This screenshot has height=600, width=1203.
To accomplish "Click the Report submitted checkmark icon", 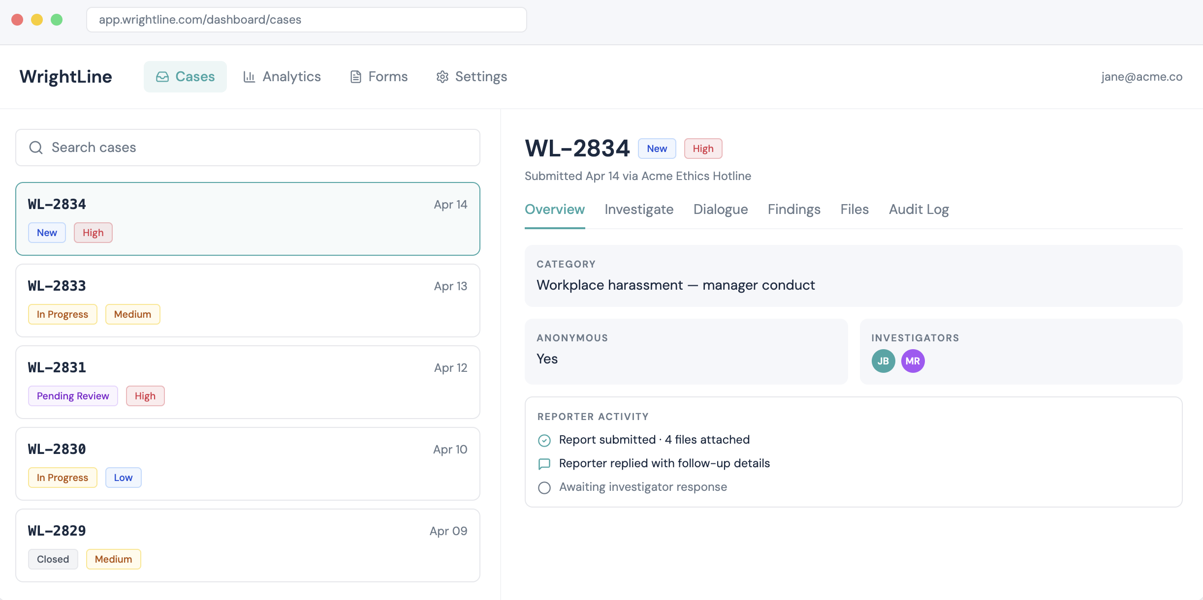I will tap(544, 440).
